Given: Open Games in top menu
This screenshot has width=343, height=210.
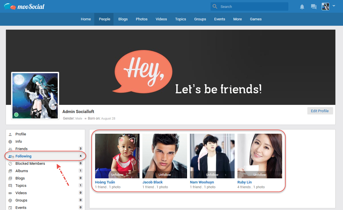Looking at the screenshot, I should tap(256, 19).
